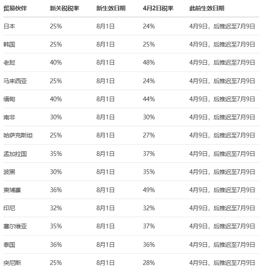Click the 波黑 row label
This screenshot has height=271, width=266.
tap(9, 172)
